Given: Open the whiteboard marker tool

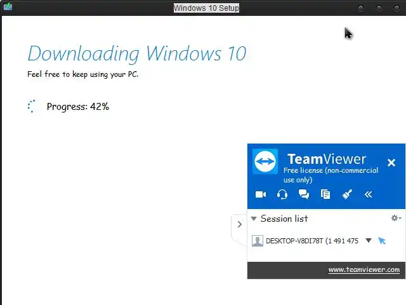Looking at the screenshot, I should coord(347,194).
